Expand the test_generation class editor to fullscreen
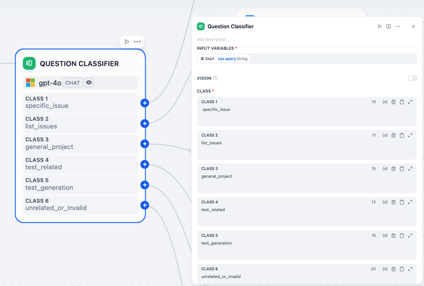The height and width of the screenshot is (286, 424). 410,235
